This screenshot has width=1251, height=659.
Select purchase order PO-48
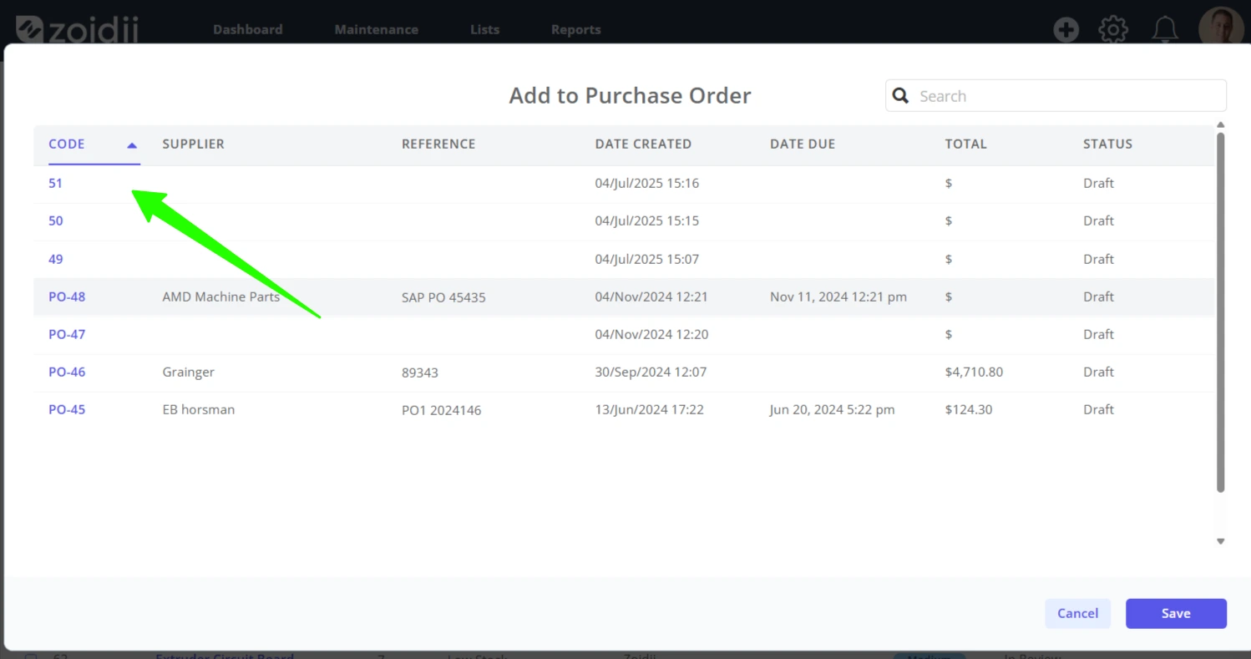67,297
